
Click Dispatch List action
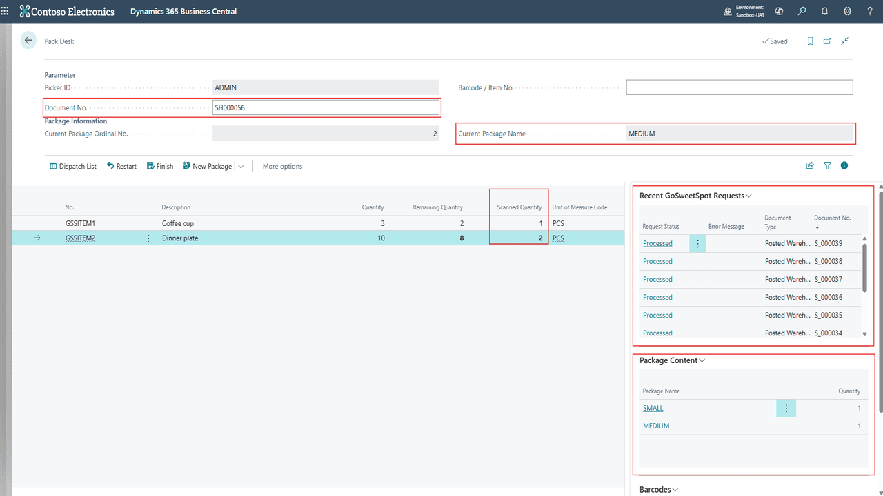click(73, 166)
